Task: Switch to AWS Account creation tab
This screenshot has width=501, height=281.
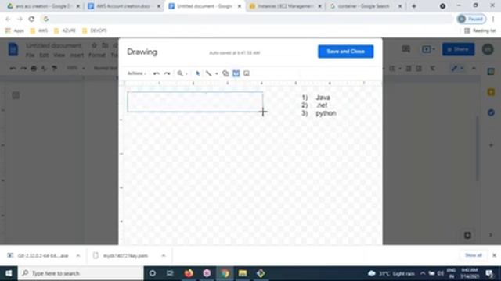Action: tap(124, 6)
